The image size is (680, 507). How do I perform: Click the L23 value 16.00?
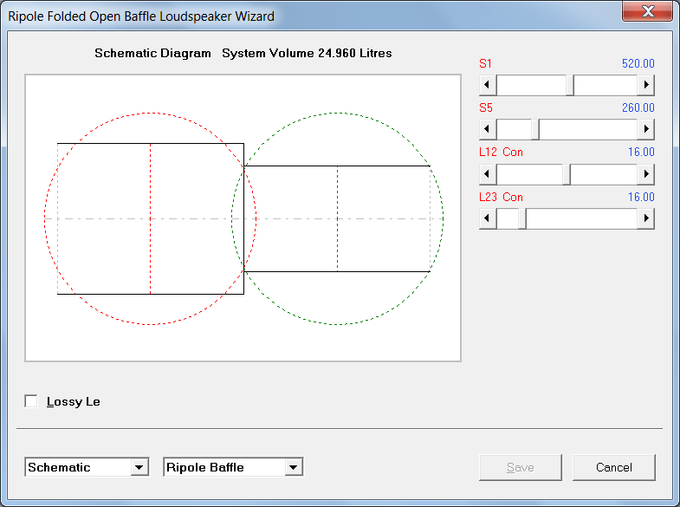pyautogui.click(x=641, y=198)
